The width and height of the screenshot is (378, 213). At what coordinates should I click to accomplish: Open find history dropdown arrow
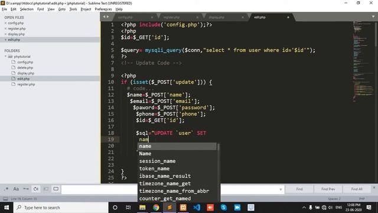tap(281, 189)
